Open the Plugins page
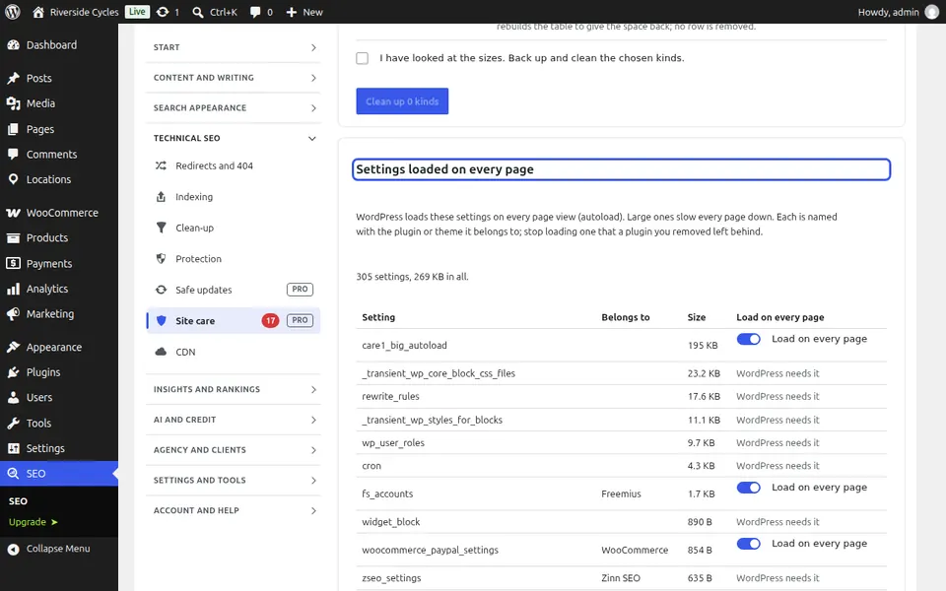Viewport: 946px width, 591px height. [59, 372]
